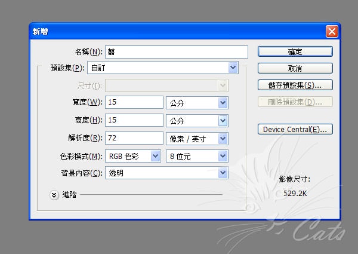Click the greyed-out 刪除預設集 delete preset button
358x254 pixels.
(x=295, y=102)
